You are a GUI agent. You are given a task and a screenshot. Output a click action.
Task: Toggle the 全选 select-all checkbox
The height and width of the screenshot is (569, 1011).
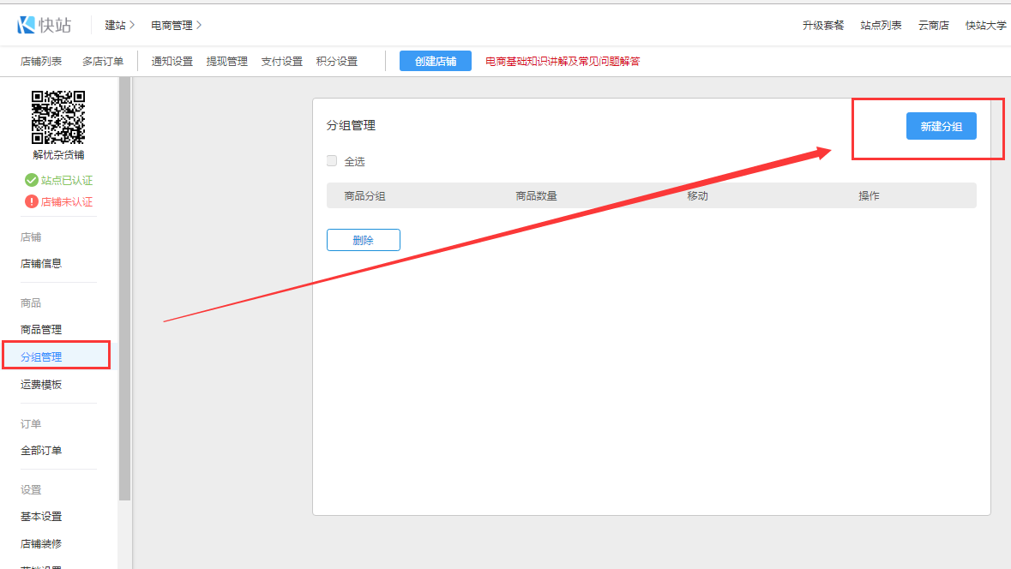[x=332, y=161]
